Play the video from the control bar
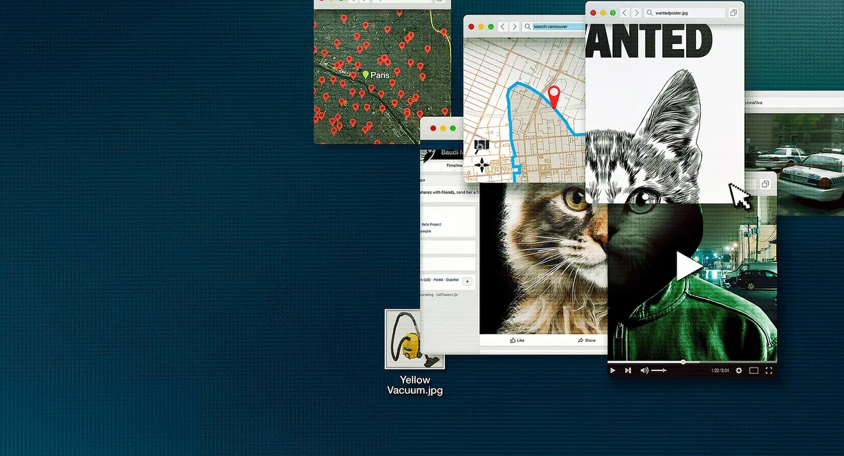The width and height of the screenshot is (844, 456). pyautogui.click(x=613, y=371)
